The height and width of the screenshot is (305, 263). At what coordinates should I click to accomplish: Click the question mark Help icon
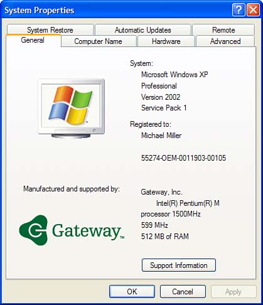pos(239,10)
